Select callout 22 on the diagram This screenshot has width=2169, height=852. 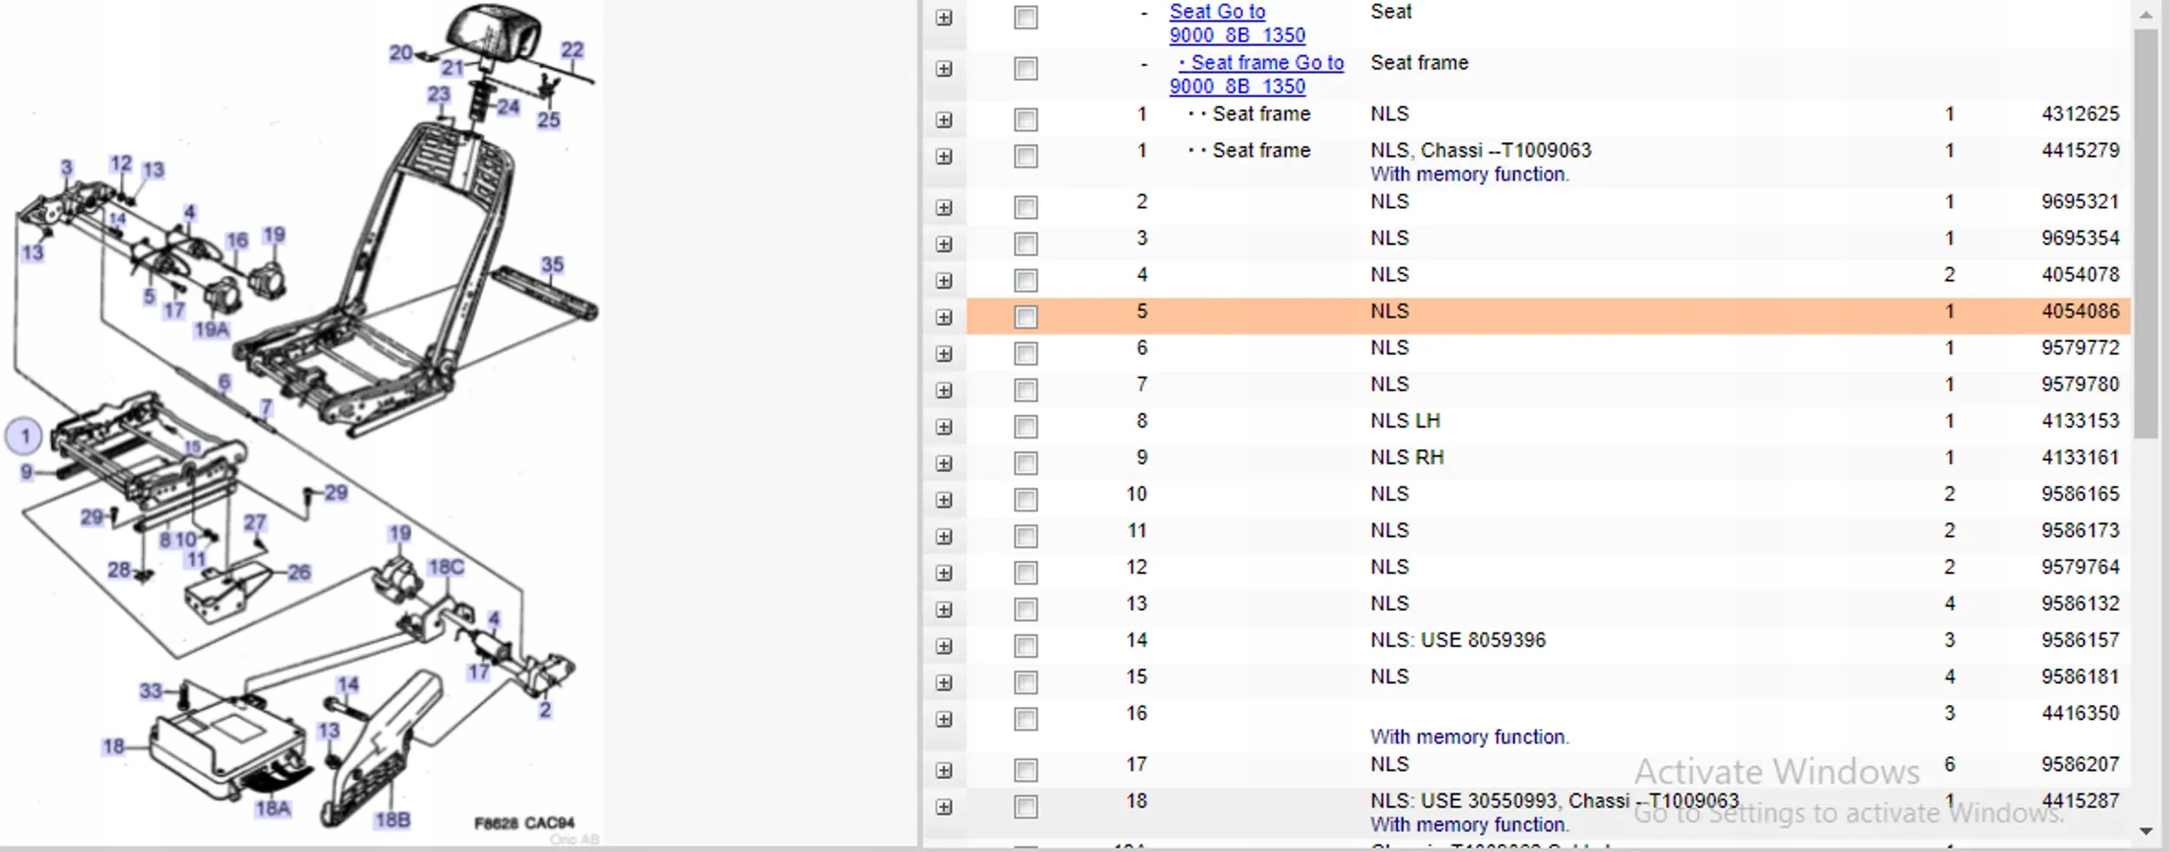pos(573,50)
